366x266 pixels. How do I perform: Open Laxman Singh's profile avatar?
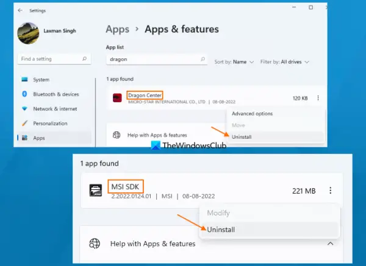(29, 34)
